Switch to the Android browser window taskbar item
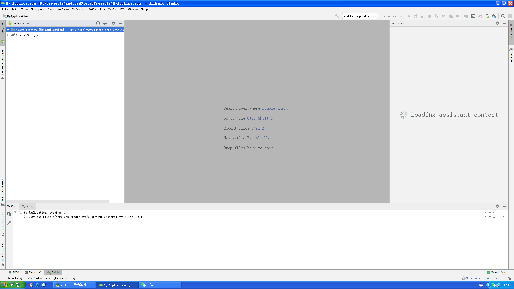514x289 pixels. pyautogui.click(x=74, y=285)
